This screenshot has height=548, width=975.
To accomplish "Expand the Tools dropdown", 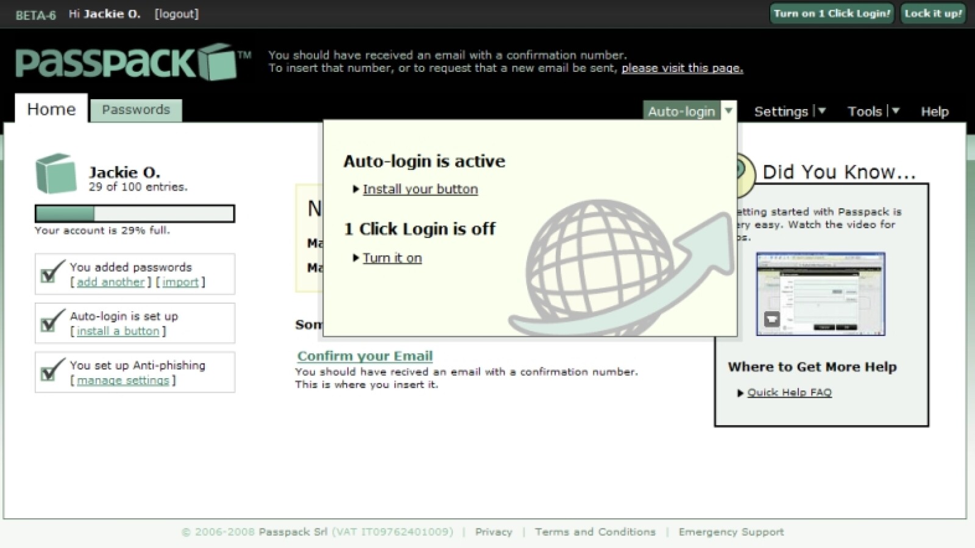I will point(895,111).
